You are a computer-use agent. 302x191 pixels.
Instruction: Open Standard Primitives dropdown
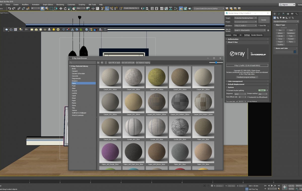click(286, 22)
